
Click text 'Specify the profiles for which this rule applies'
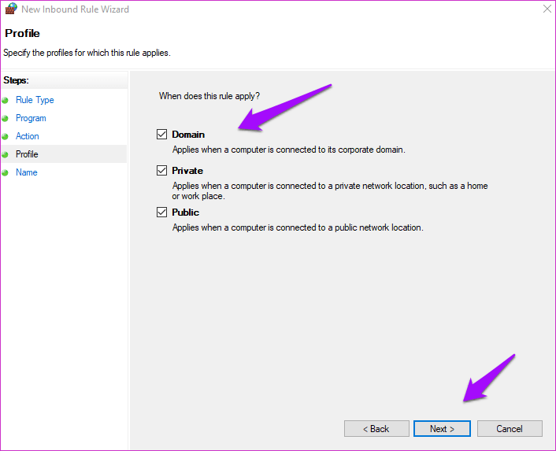pos(87,53)
